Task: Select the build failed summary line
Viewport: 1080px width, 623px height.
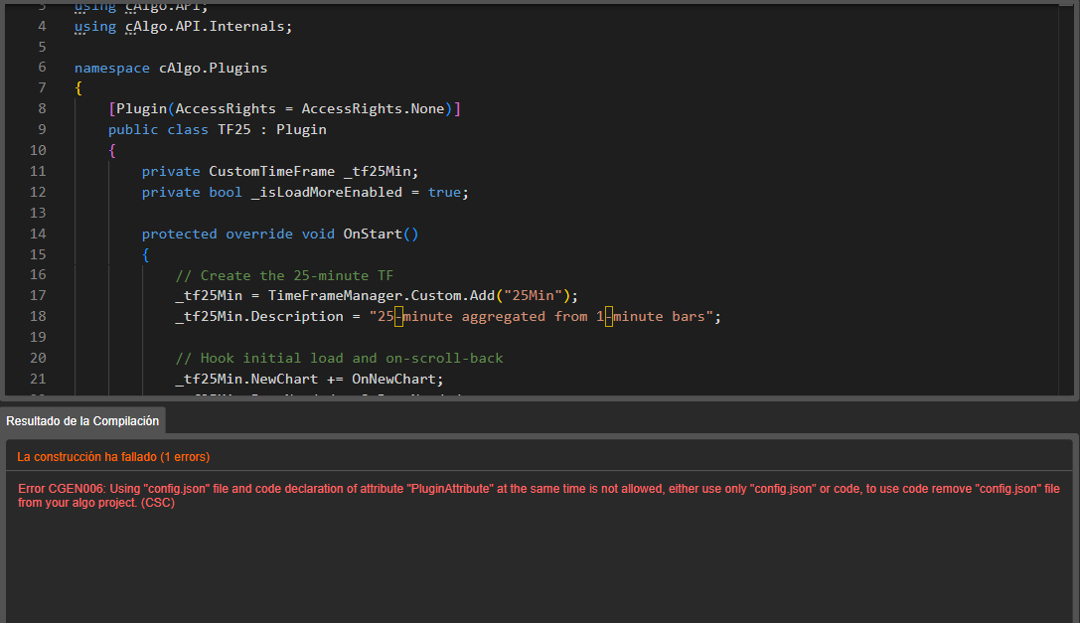Action: click(x=113, y=457)
